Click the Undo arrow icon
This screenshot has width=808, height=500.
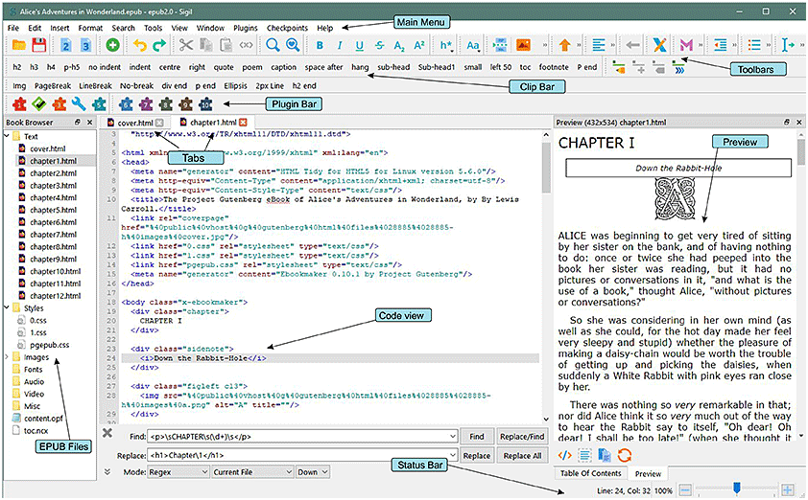[140, 45]
